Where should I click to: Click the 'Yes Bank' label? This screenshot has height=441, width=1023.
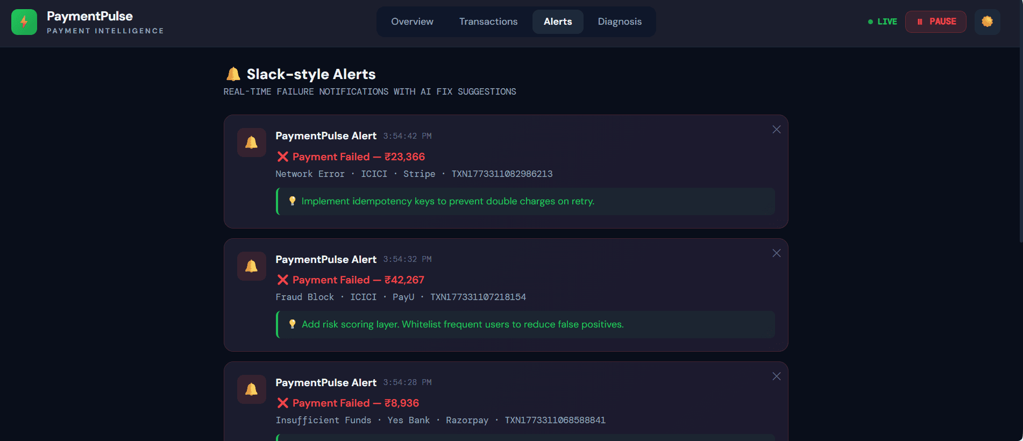(x=408, y=420)
